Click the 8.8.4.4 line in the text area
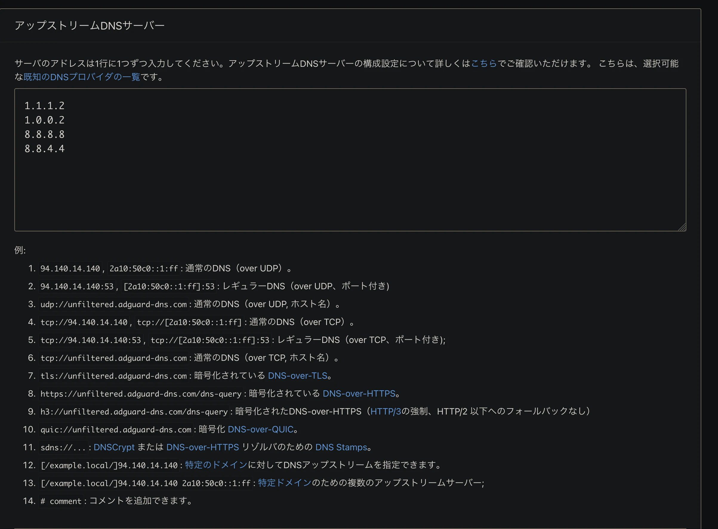 pyautogui.click(x=44, y=149)
